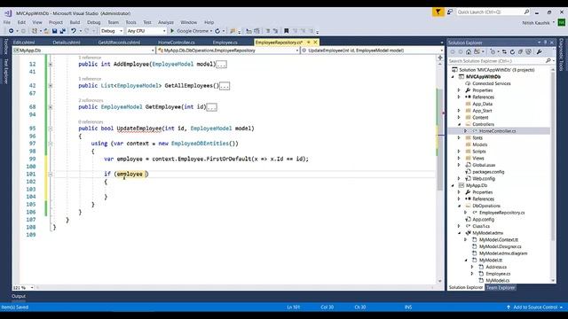Expand the collapsed AddEmployee method
The width and height of the screenshot is (568, 319).
click(x=51, y=65)
